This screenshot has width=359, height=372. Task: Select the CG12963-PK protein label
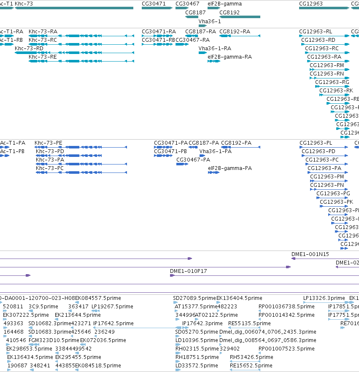point(337,202)
